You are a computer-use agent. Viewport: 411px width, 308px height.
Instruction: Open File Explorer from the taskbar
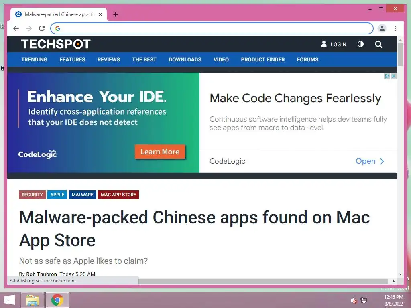(33, 300)
